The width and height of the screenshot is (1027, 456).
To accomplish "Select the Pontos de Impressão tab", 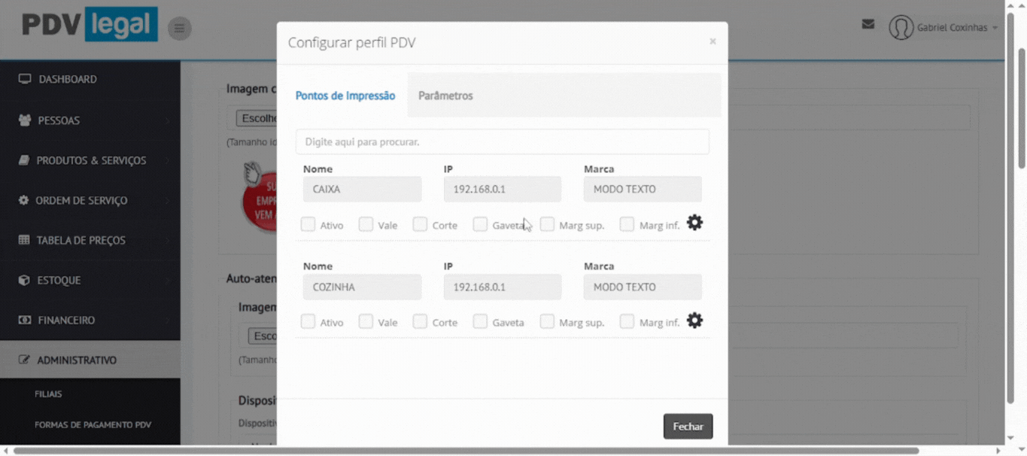I will [x=345, y=96].
